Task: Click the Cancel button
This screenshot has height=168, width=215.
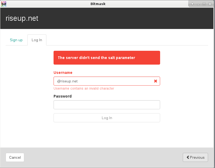Action: click(15, 157)
